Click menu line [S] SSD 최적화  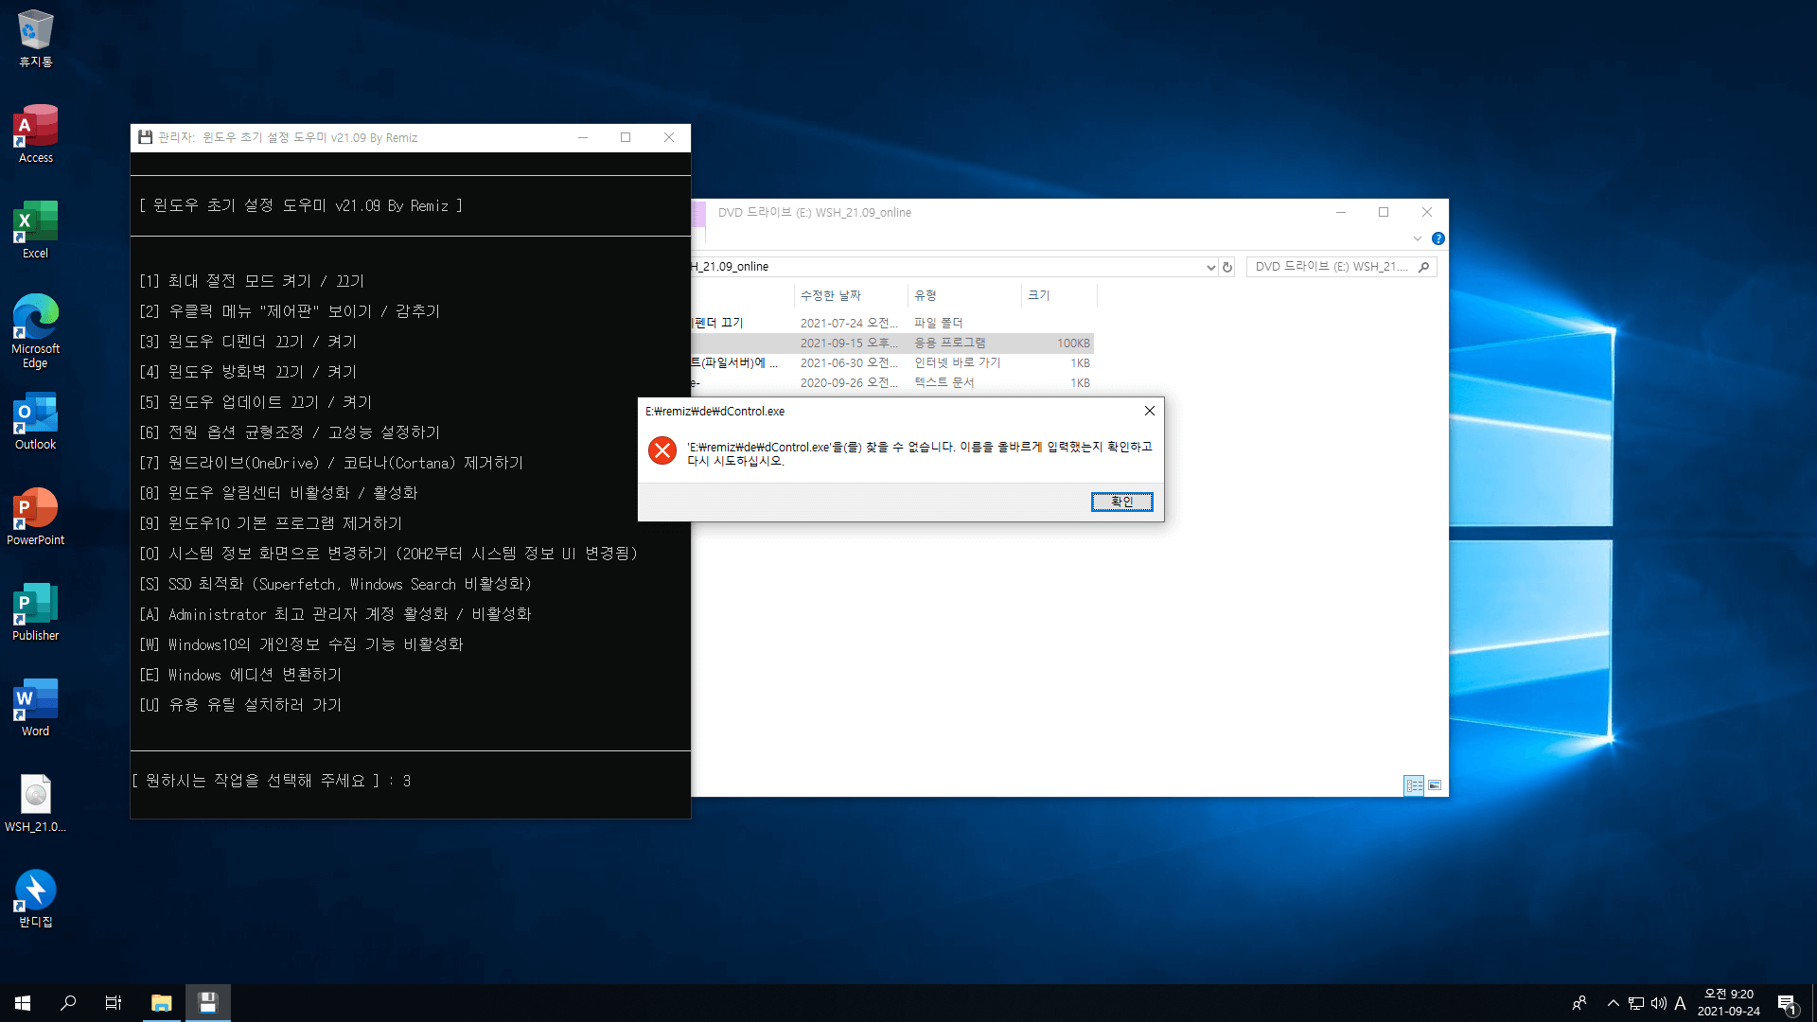coord(336,584)
